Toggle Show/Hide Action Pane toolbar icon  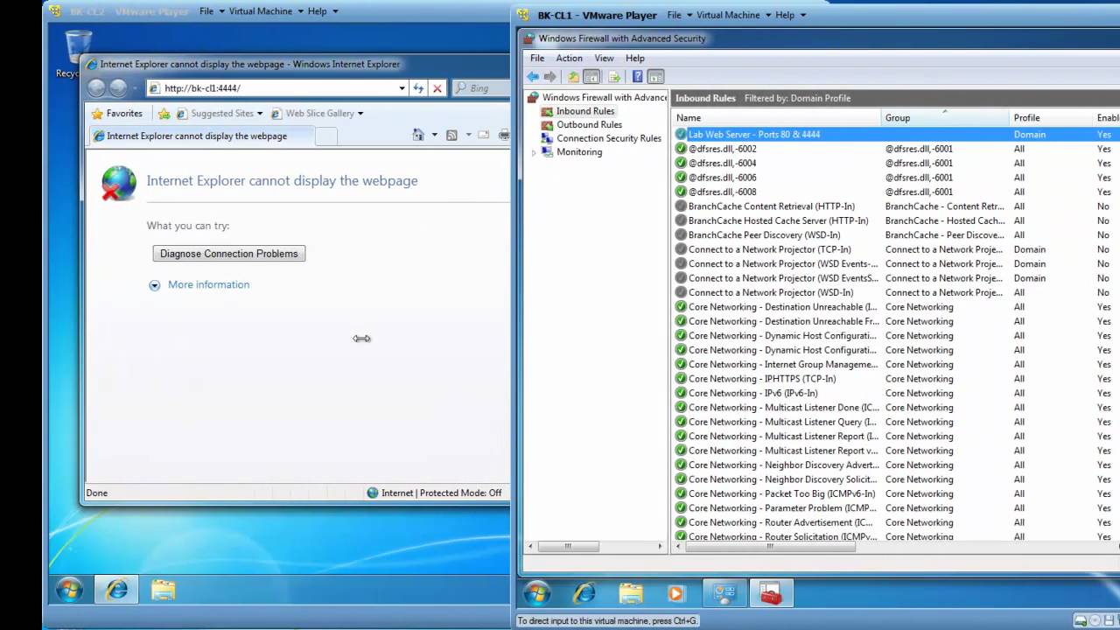[655, 77]
